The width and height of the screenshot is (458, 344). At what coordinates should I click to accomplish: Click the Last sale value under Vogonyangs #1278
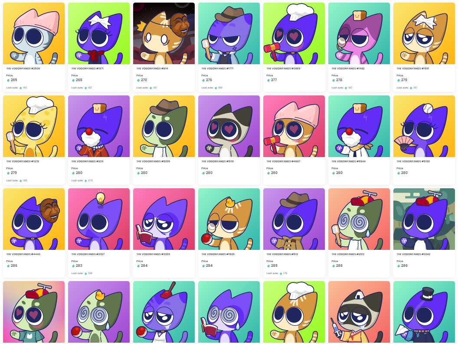[x=25, y=180]
